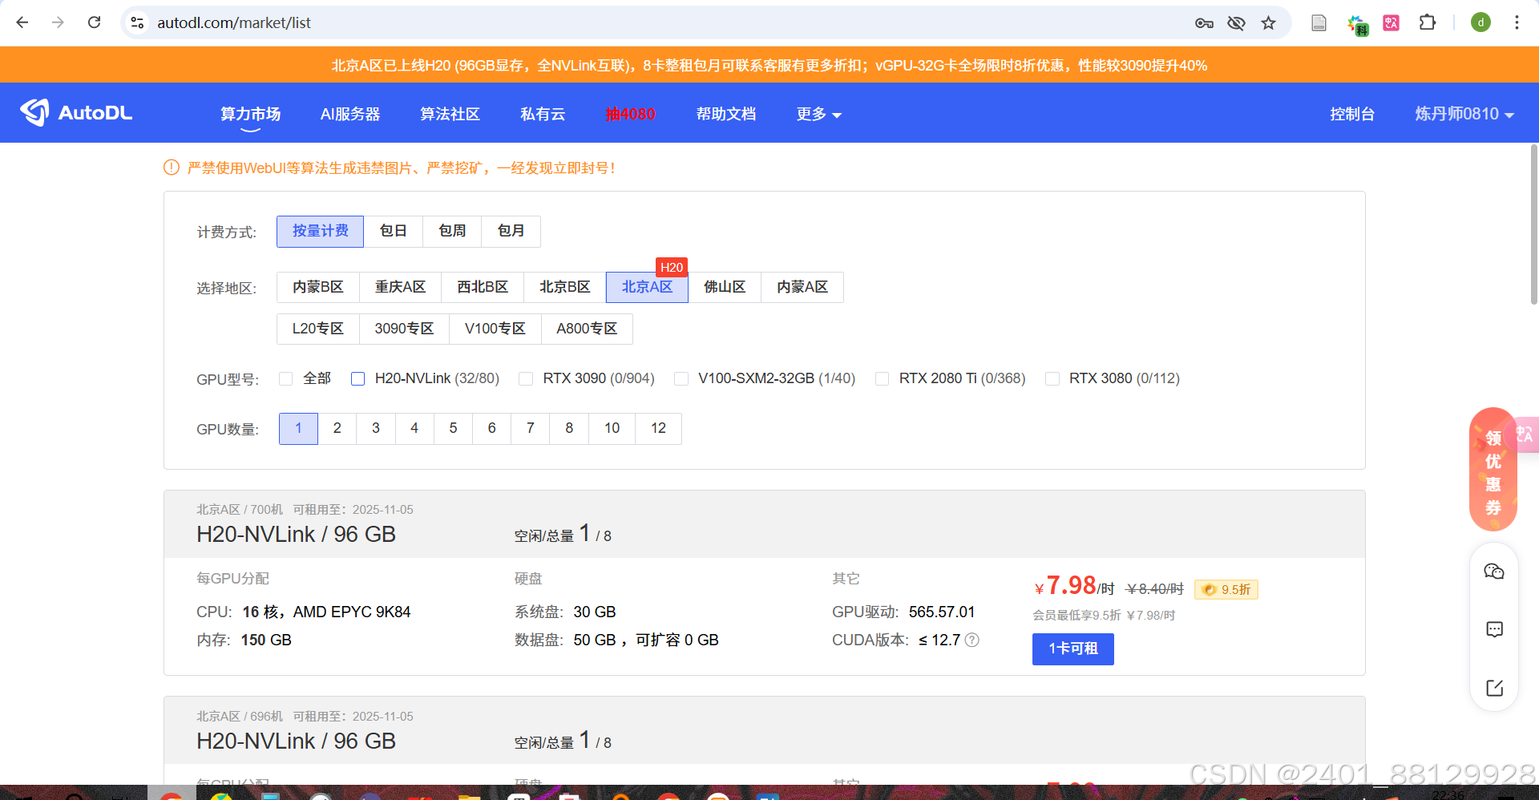
Task: Select 包月 billing mode
Action: pos(511,231)
